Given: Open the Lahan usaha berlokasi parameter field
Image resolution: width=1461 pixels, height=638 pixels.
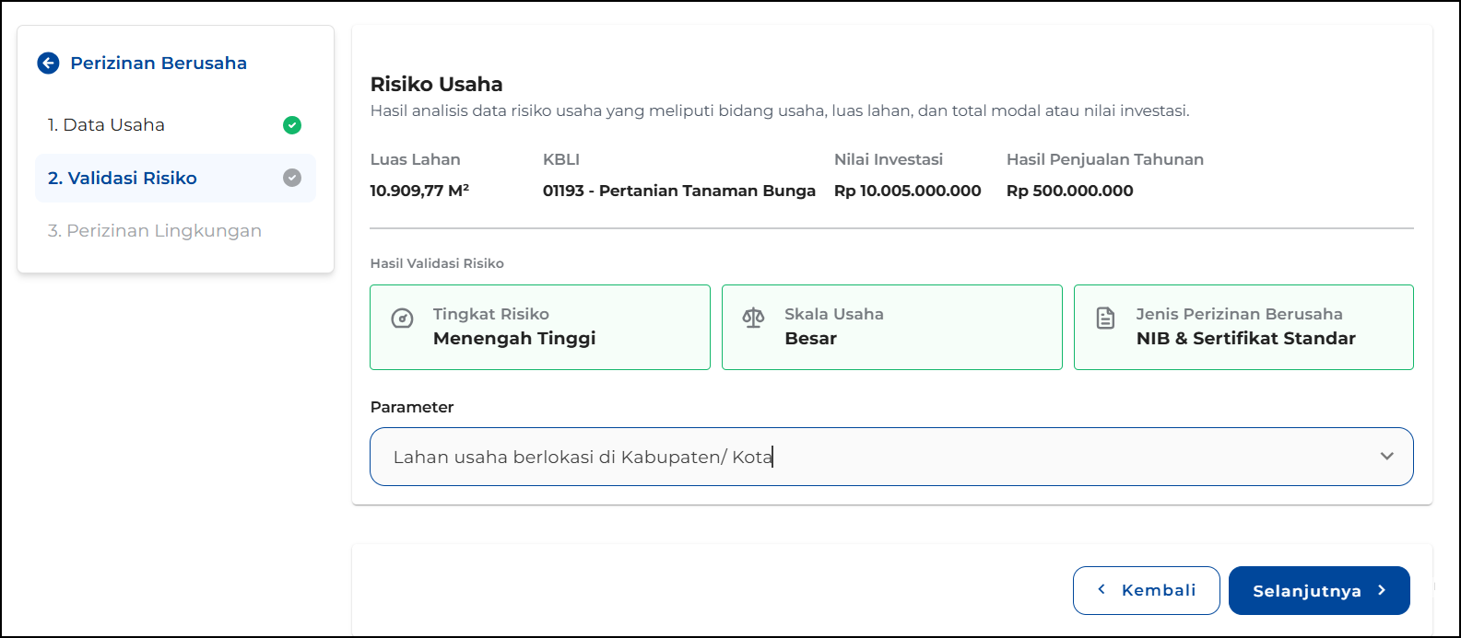Looking at the screenshot, I should (x=830, y=457).
